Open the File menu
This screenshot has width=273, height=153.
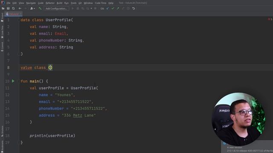(x=9, y=3)
